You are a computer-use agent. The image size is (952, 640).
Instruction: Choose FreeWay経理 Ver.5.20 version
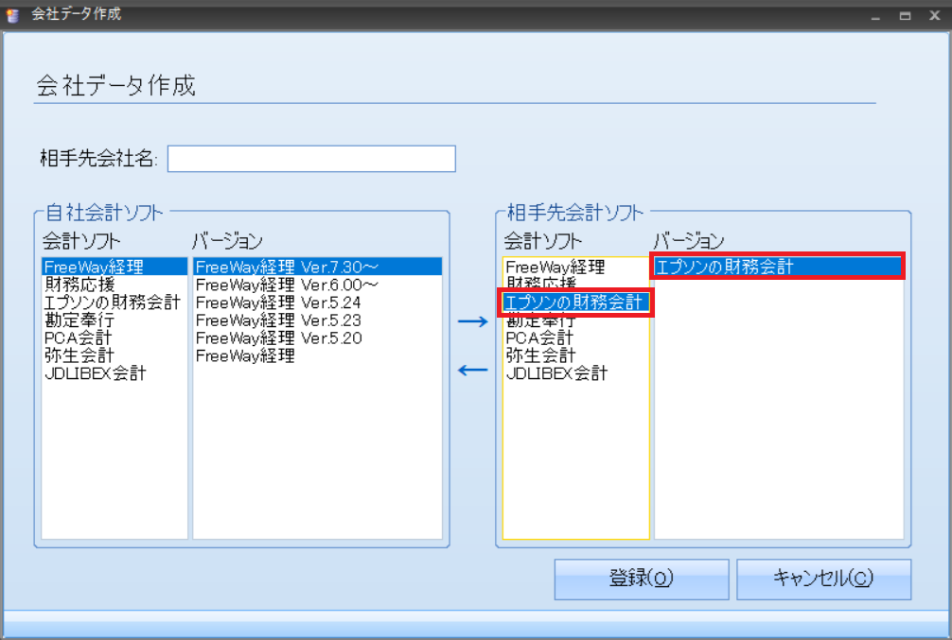tap(278, 338)
